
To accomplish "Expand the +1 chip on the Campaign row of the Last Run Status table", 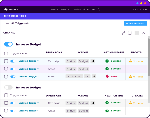I will 93,61.
